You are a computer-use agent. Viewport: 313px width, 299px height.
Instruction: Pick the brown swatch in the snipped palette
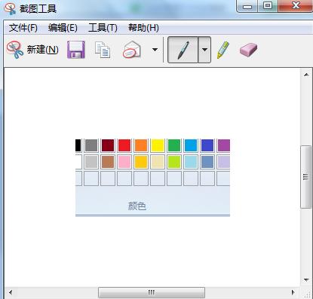pyautogui.click(x=108, y=162)
